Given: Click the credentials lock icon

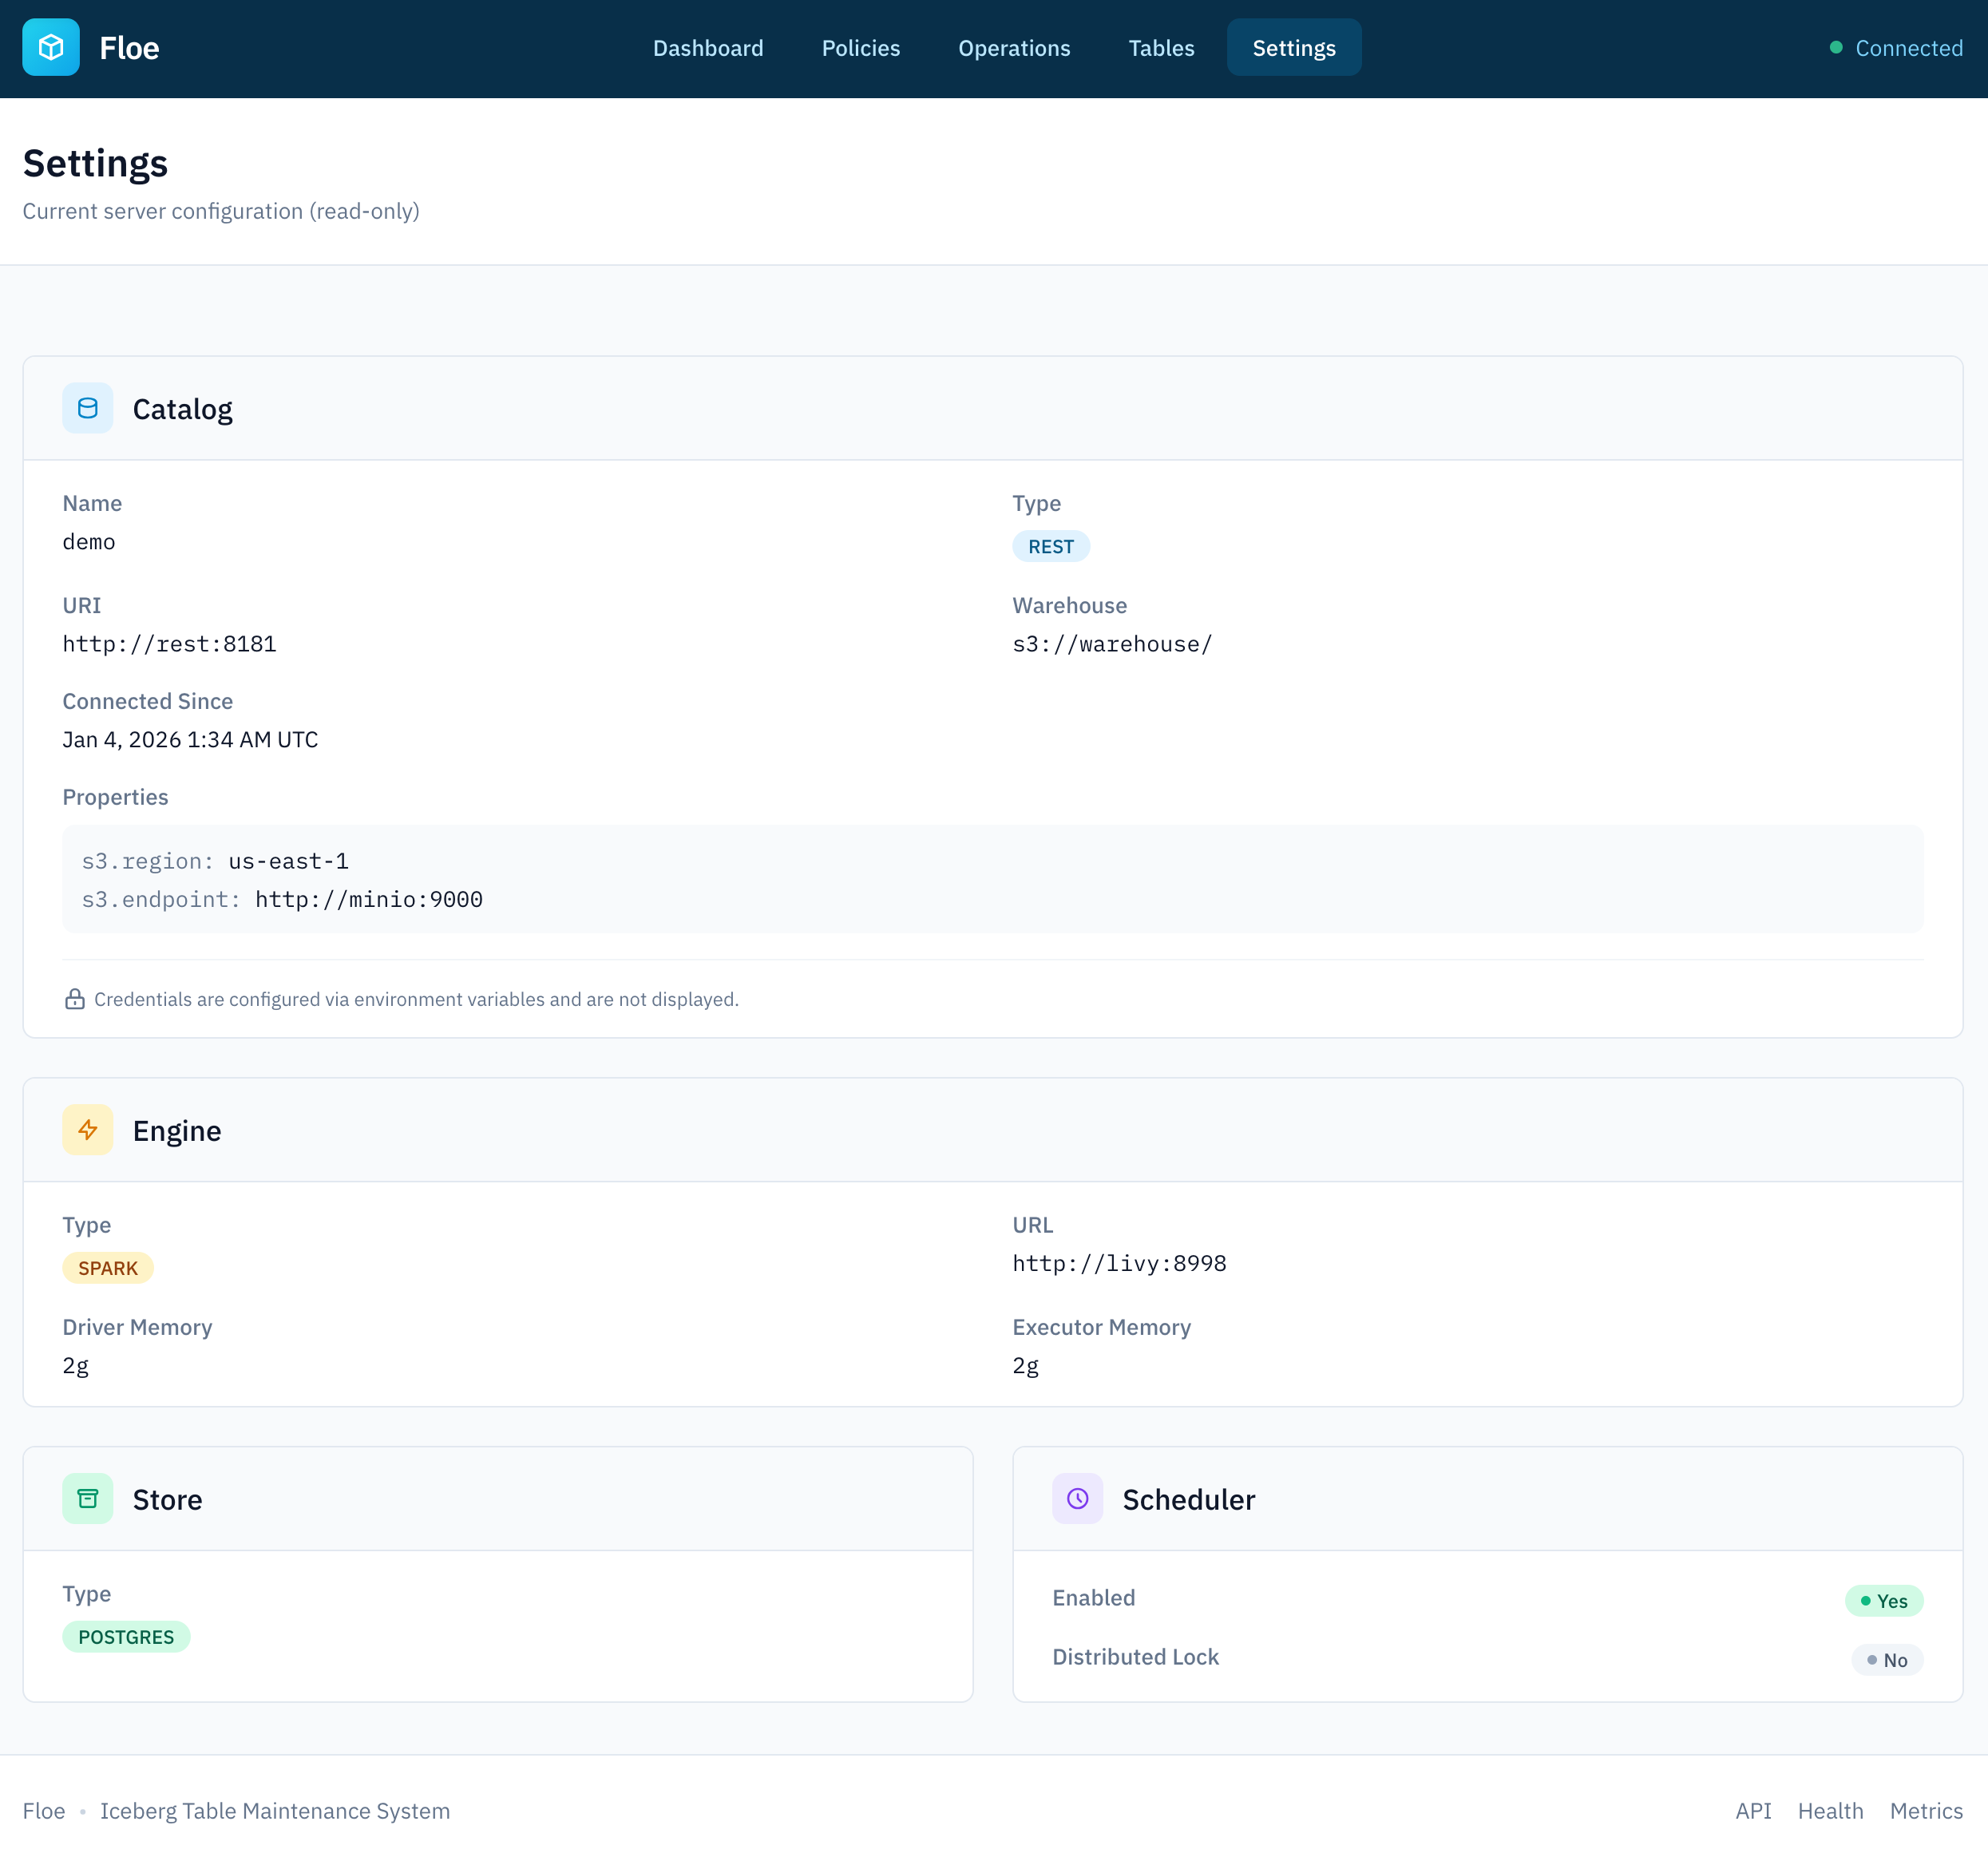Looking at the screenshot, I should click(74, 999).
